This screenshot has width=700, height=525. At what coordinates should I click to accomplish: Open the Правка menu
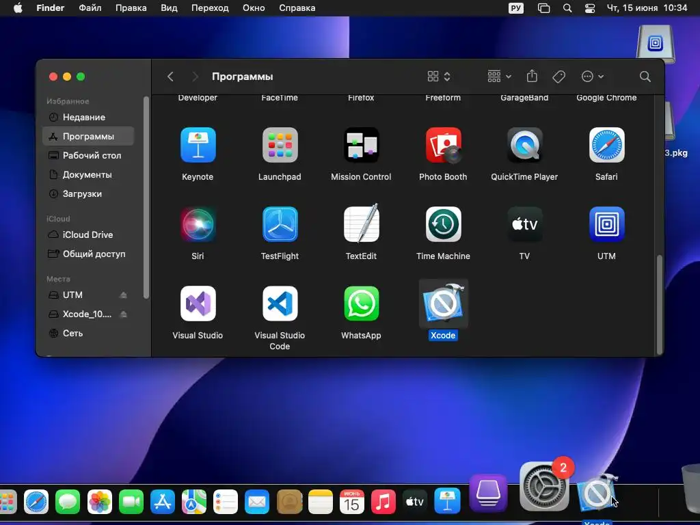pos(131,8)
